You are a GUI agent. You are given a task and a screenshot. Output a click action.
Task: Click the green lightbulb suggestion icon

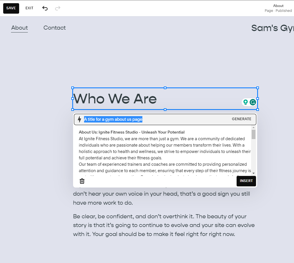pos(246,102)
